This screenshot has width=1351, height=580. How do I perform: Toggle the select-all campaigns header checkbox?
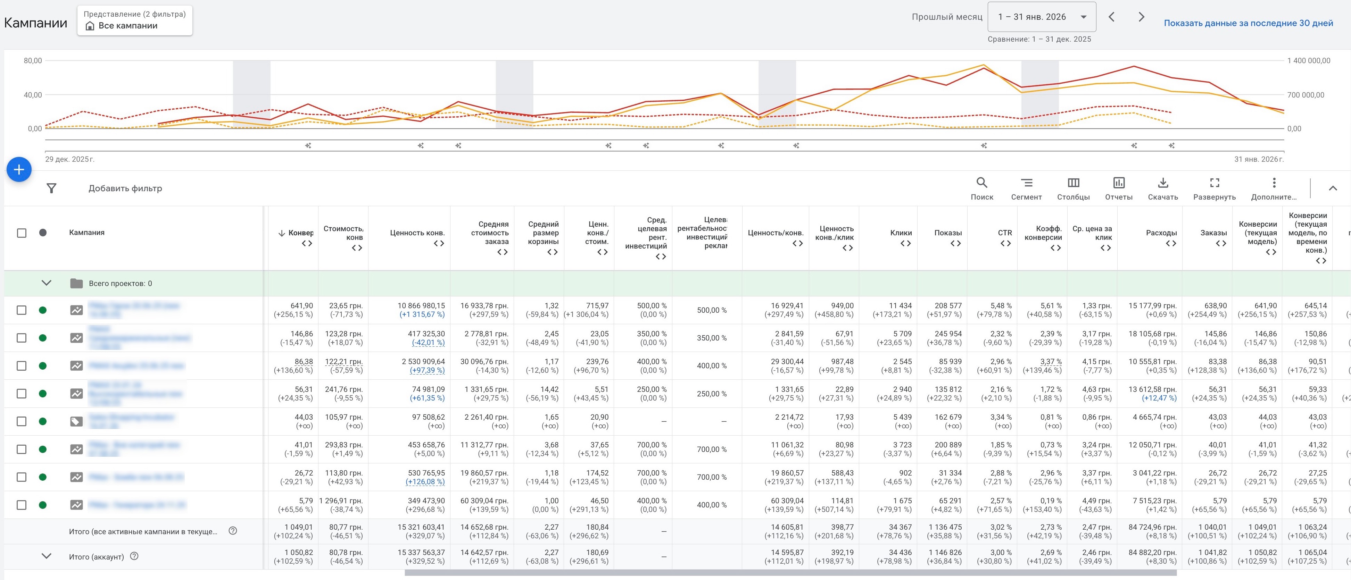[x=22, y=233]
